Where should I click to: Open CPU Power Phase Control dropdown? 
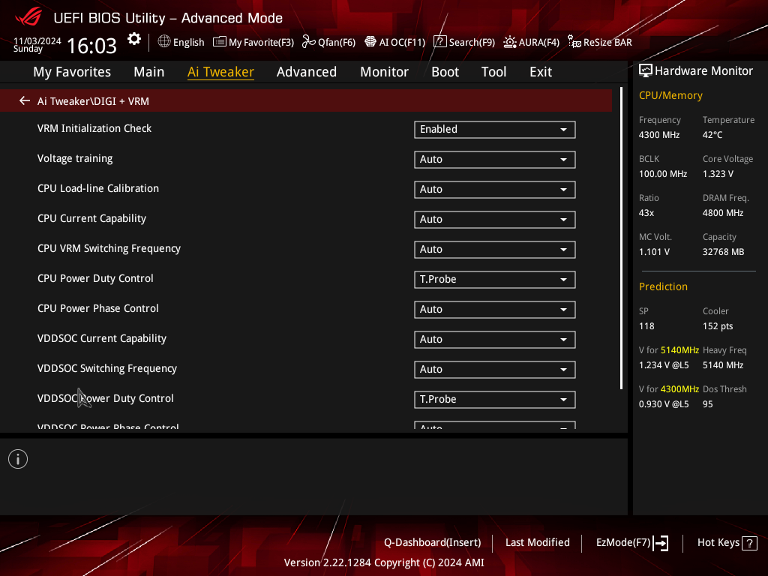pyautogui.click(x=495, y=310)
